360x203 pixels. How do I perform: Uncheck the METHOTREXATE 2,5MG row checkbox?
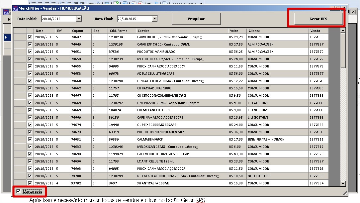30,59
